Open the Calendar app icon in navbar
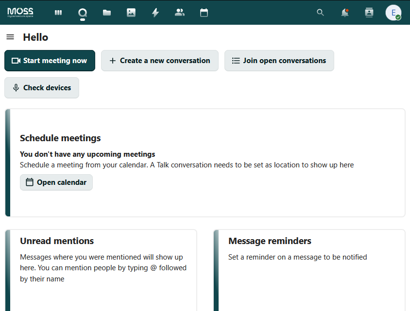This screenshot has height=311, width=410. point(204,13)
